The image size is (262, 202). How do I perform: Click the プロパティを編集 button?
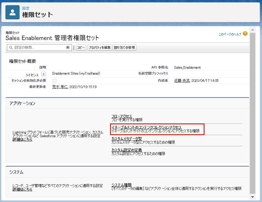pyautogui.click(x=100, y=48)
